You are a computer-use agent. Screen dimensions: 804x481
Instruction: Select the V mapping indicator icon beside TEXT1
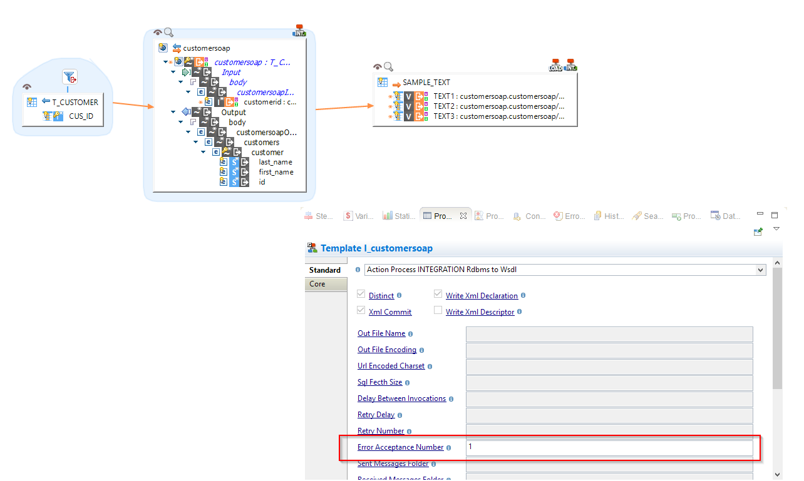[410, 97]
